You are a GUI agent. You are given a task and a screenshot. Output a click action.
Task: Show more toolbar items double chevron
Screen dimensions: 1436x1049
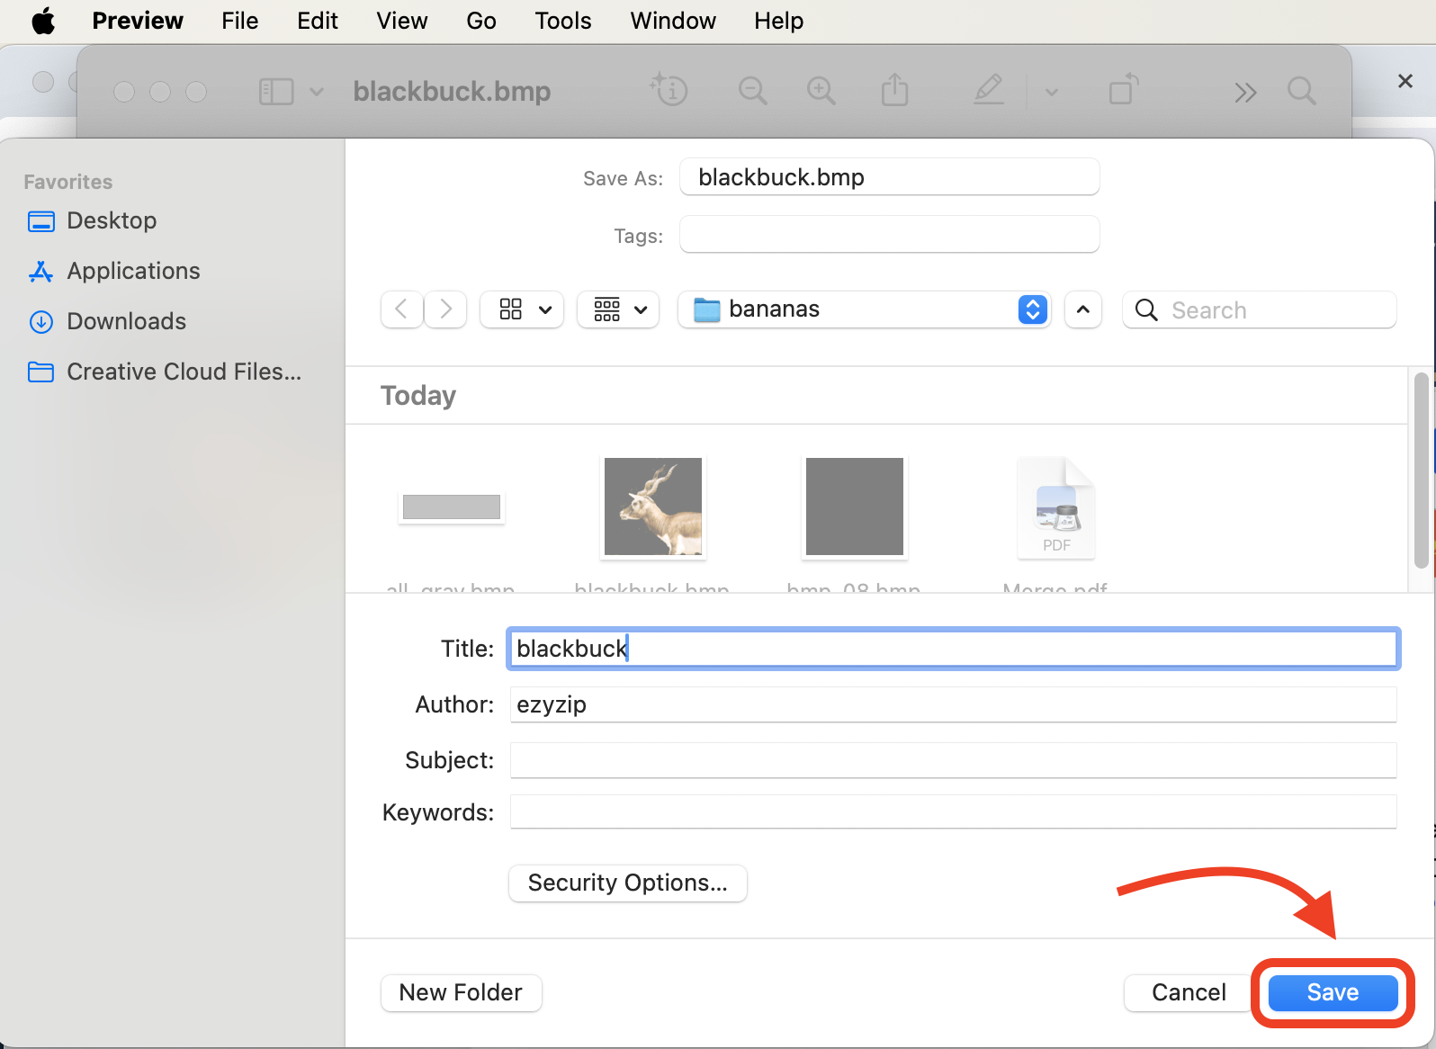[x=1245, y=92]
